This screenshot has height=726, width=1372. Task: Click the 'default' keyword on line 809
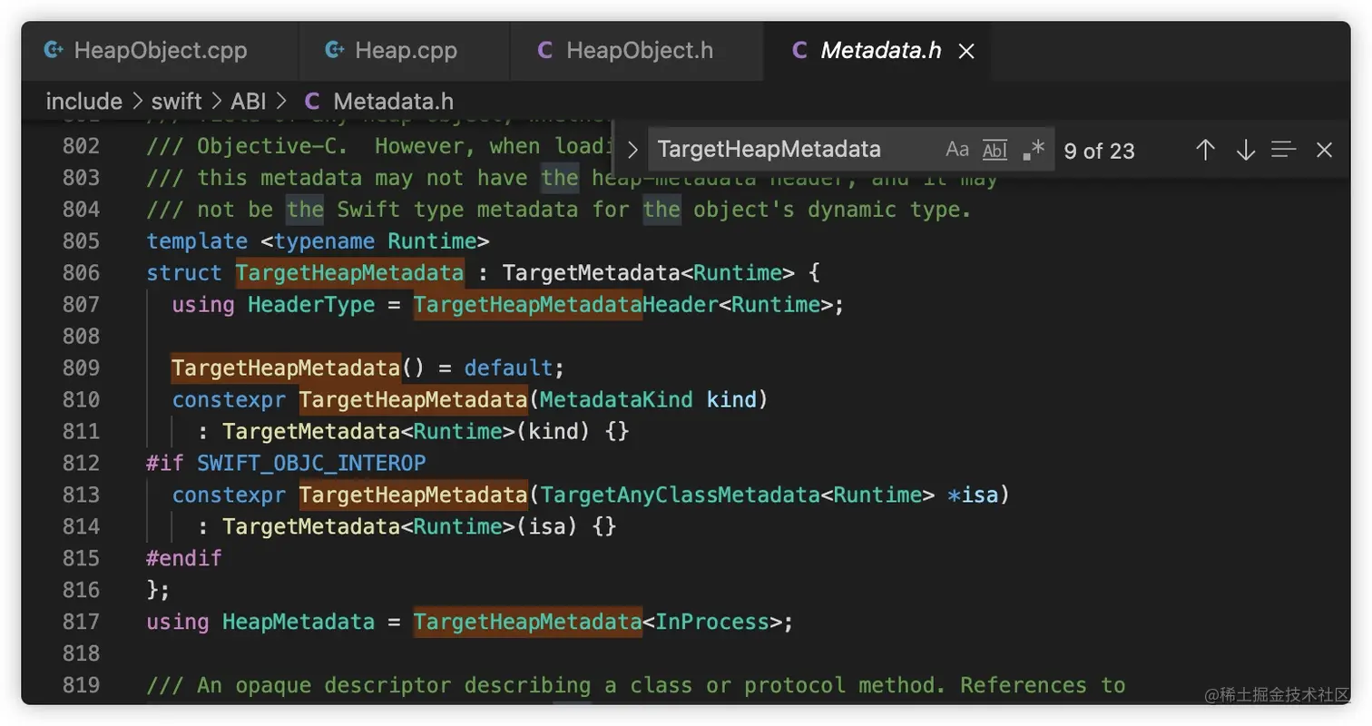(x=508, y=368)
